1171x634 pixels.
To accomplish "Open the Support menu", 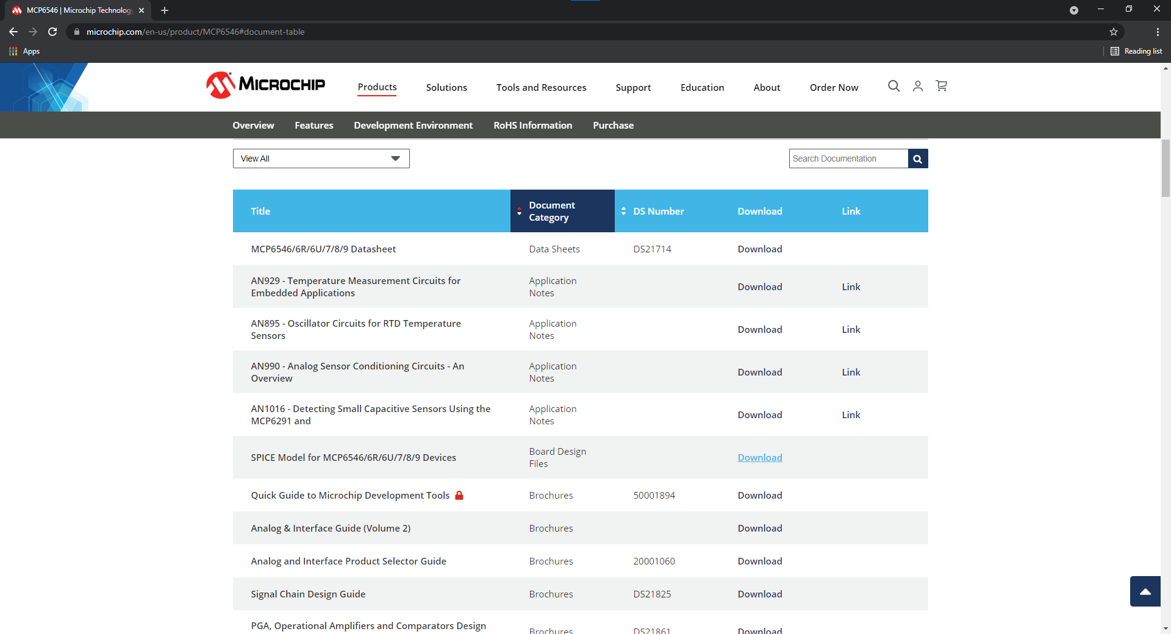I will pos(633,87).
